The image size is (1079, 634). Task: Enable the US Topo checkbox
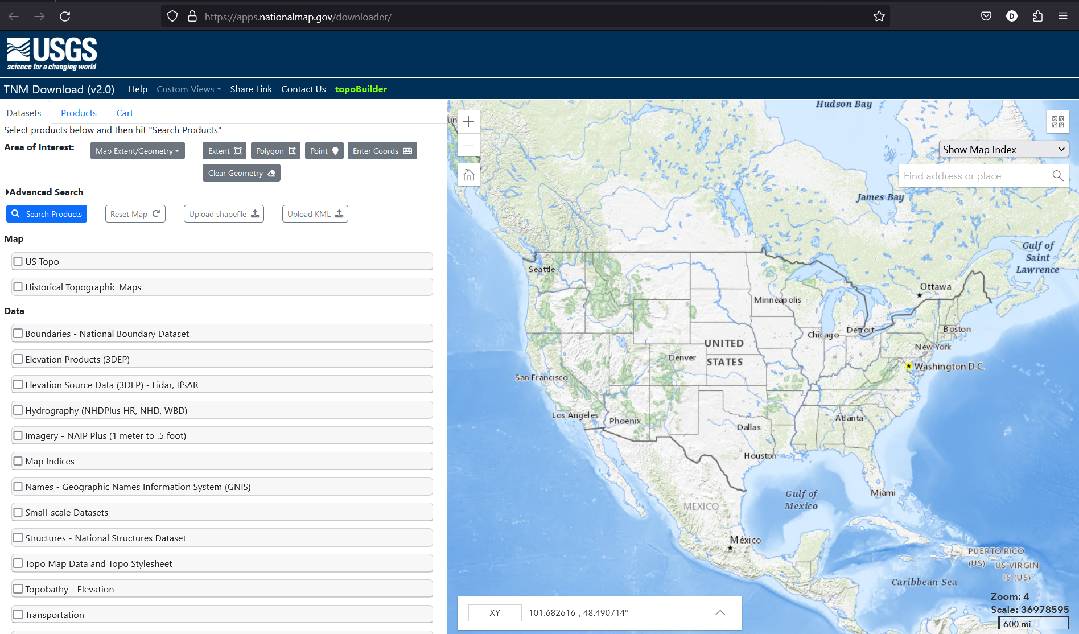click(18, 261)
